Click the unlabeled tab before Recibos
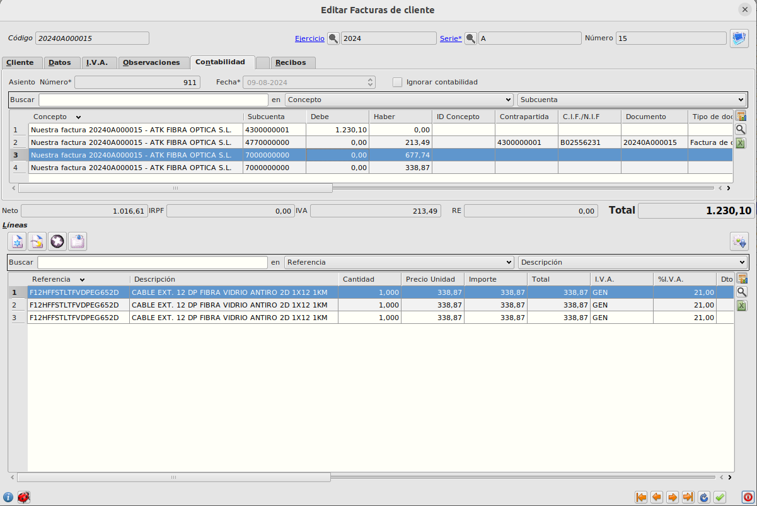The width and height of the screenshot is (757, 506). (263, 62)
